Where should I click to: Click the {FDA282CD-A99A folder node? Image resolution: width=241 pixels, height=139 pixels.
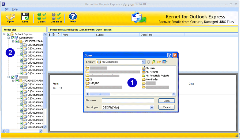click(x=33, y=80)
